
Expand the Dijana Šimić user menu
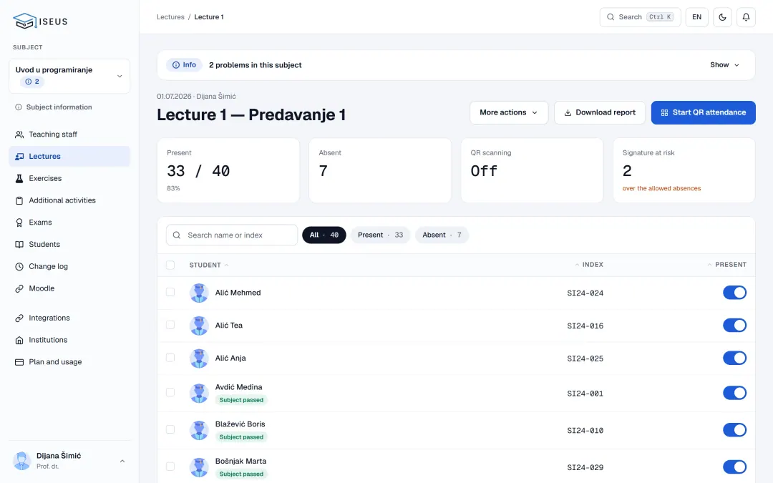(69, 461)
